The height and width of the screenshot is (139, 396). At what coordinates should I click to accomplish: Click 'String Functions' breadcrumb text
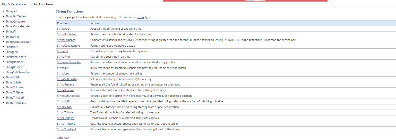click(41, 4)
